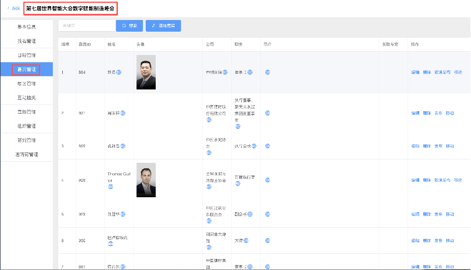Click the globe icon beside 大使 in row 6

pos(245,241)
